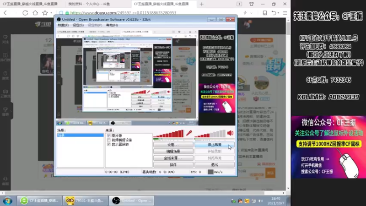Viewport: 366px width, 206px height.
Task: Switch to 我的资料 个人中心 browser tab
Action: [x=89, y=4]
